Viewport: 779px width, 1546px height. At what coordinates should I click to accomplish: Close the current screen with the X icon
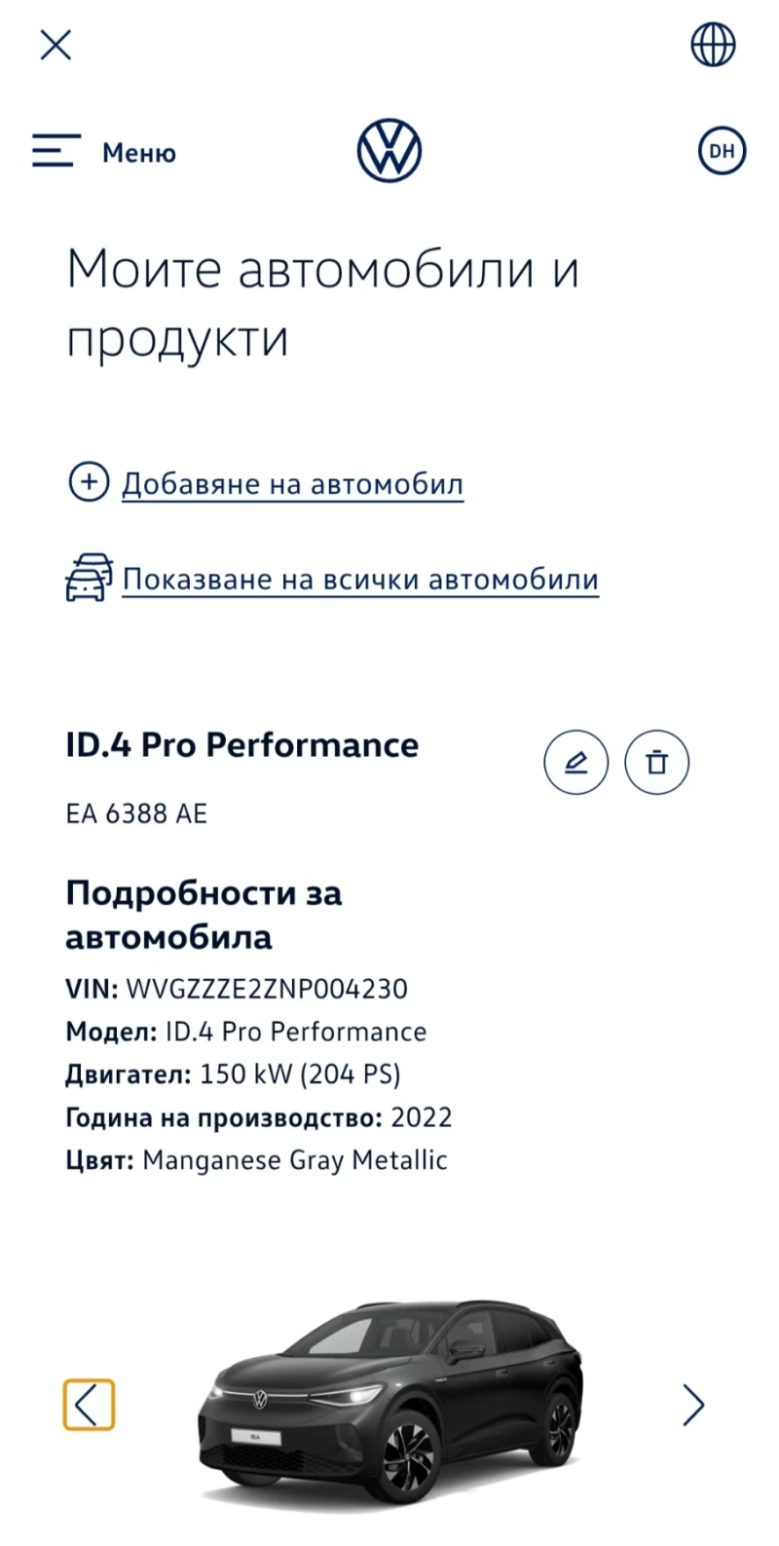(x=56, y=45)
